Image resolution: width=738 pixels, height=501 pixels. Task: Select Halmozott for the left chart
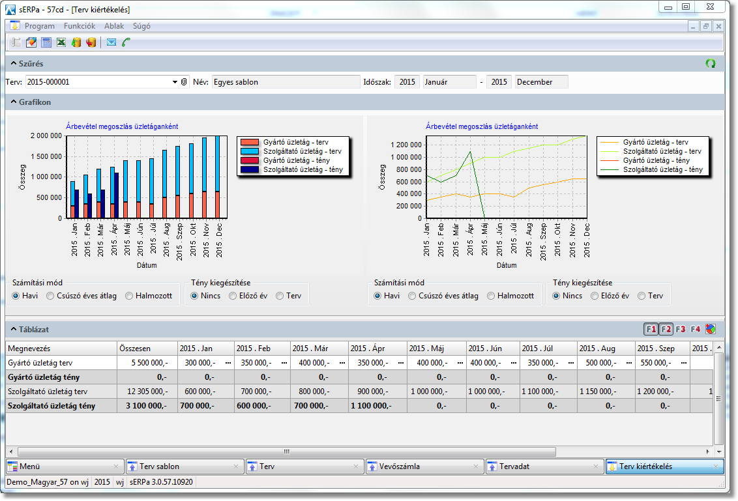click(x=130, y=296)
